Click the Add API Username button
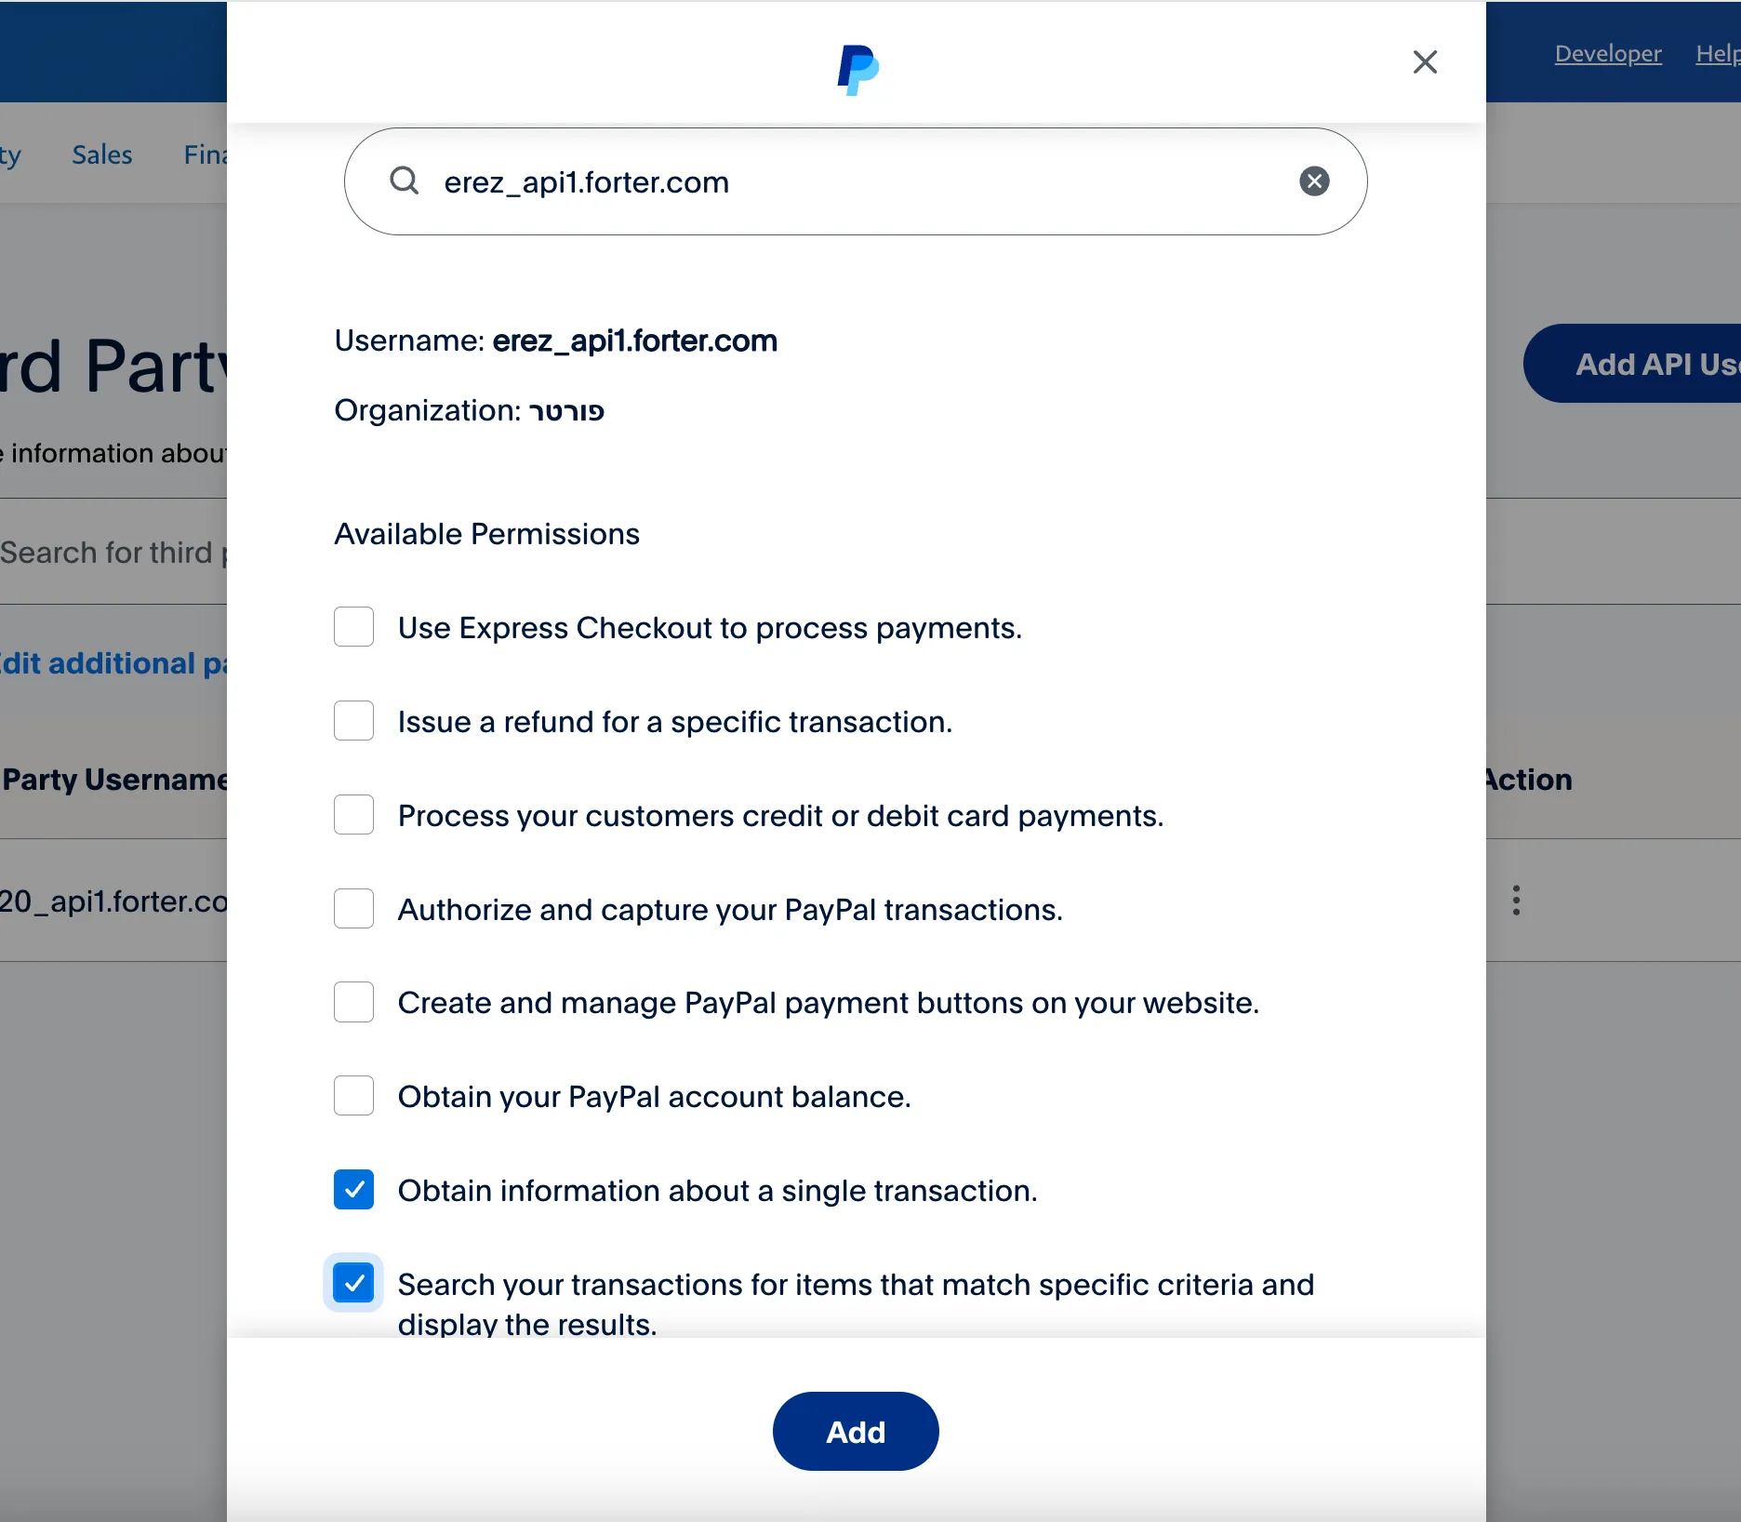This screenshot has width=1741, height=1522. [x=1632, y=364]
